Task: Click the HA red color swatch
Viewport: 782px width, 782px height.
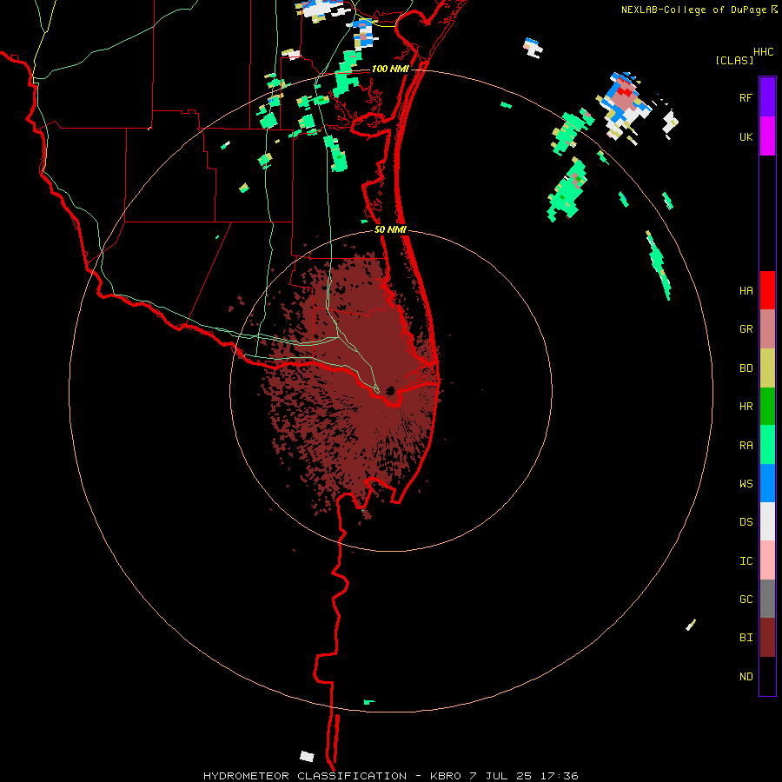Action: (767, 290)
